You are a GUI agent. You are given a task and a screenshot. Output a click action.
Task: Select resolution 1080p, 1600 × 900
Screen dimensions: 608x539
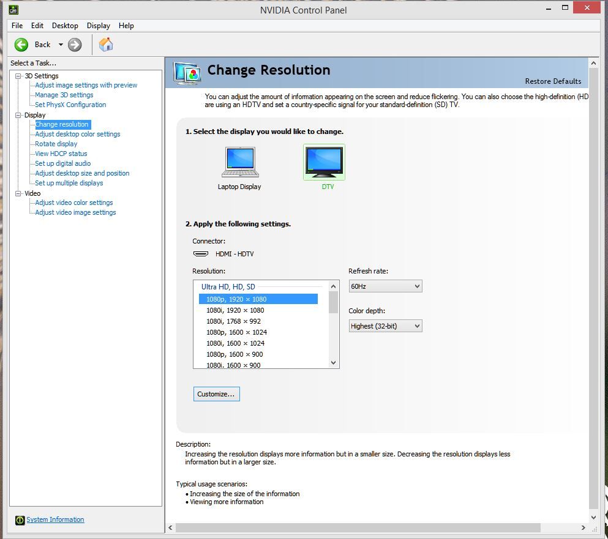(235, 355)
